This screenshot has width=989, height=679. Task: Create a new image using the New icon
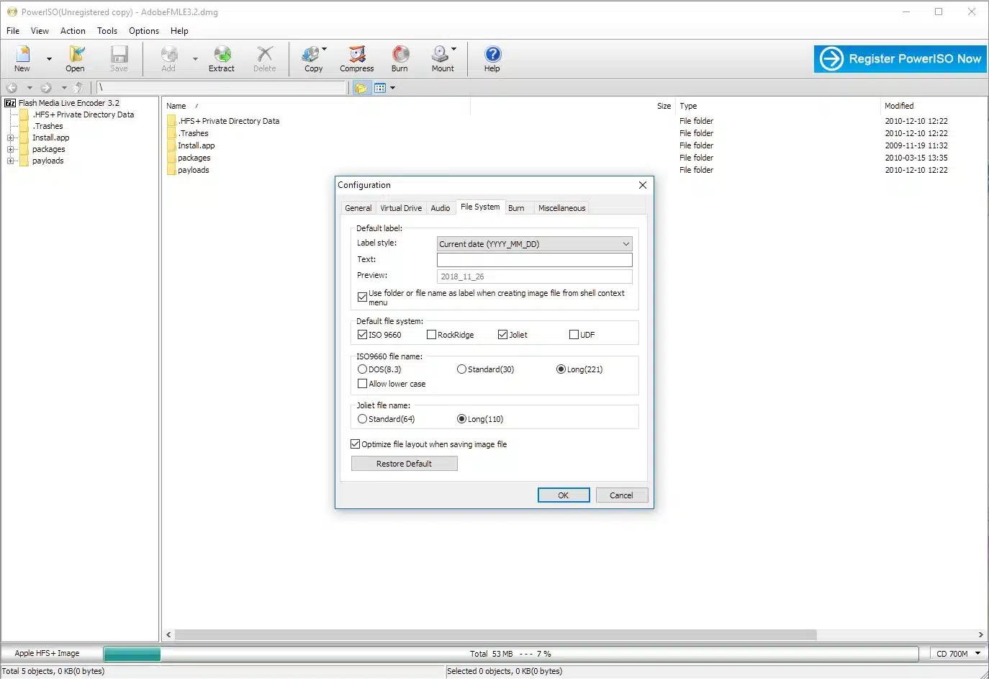click(x=22, y=58)
